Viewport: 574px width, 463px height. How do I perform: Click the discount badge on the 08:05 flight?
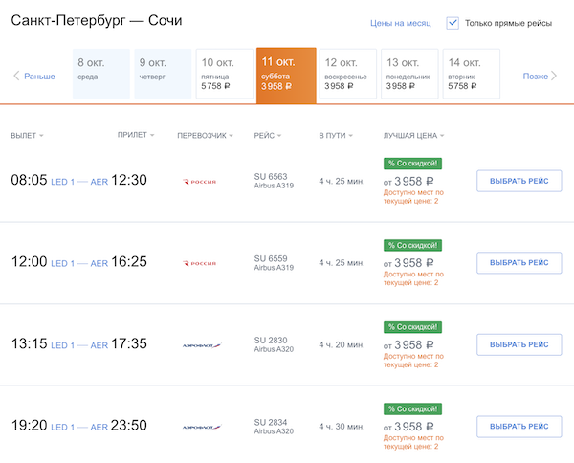pos(412,163)
